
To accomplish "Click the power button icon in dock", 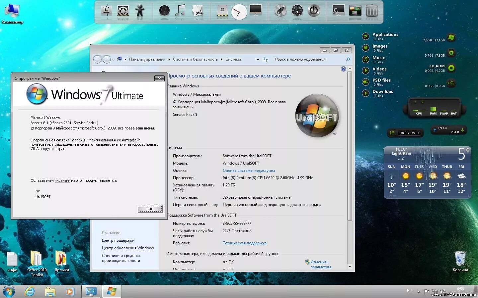I will tap(314, 11).
